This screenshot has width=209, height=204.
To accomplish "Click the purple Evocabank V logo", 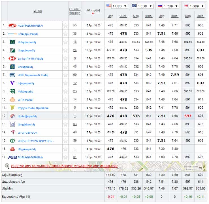I will (x=12, y=83).
